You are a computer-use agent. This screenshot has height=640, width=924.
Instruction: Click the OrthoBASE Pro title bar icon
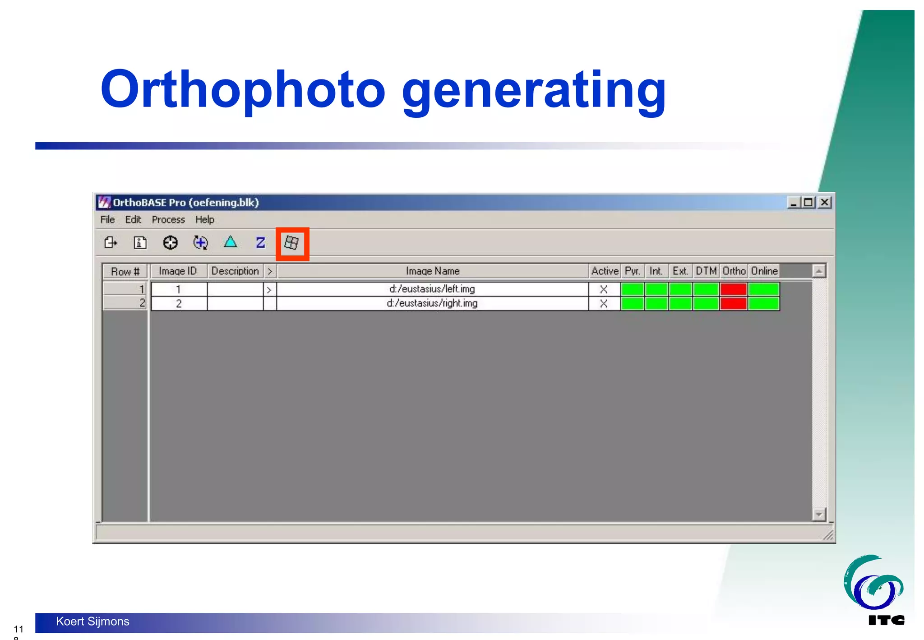point(104,202)
